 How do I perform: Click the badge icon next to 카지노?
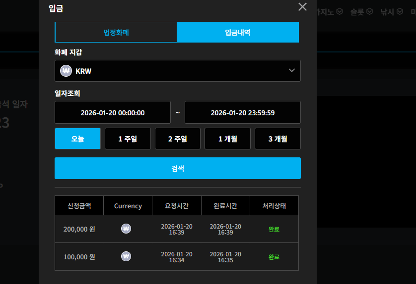coord(340,12)
